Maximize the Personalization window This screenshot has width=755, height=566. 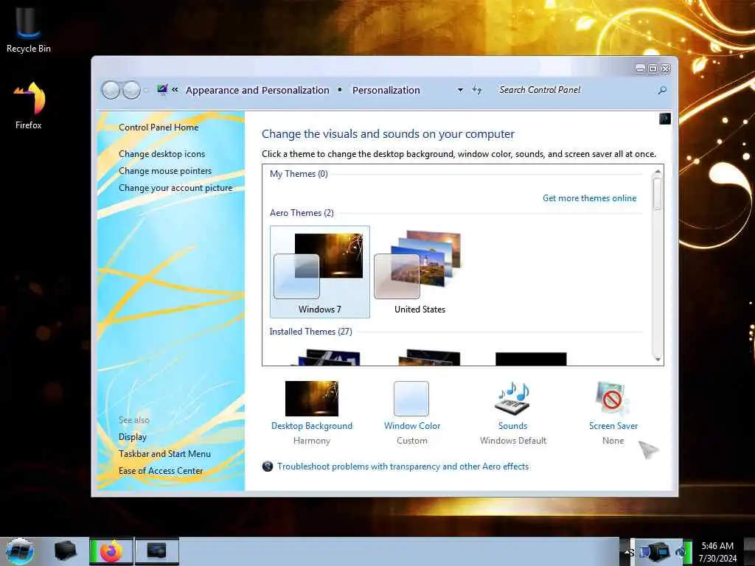click(653, 69)
